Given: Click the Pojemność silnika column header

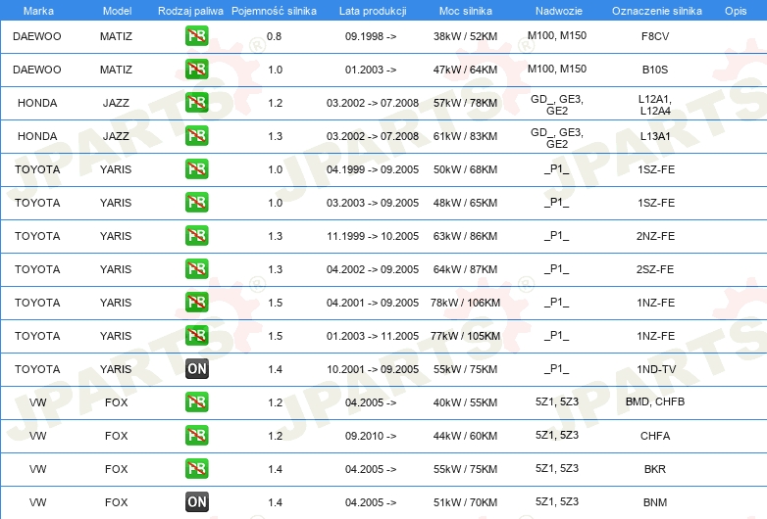Looking at the screenshot, I should tap(274, 11).
